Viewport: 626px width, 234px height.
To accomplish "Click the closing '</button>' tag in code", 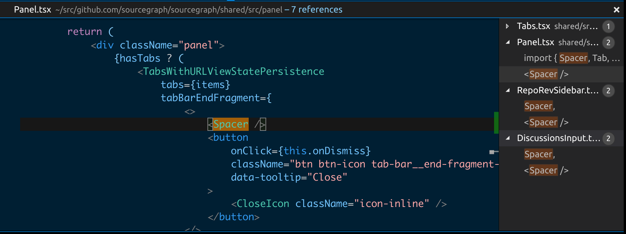I will [x=234, y=217].
